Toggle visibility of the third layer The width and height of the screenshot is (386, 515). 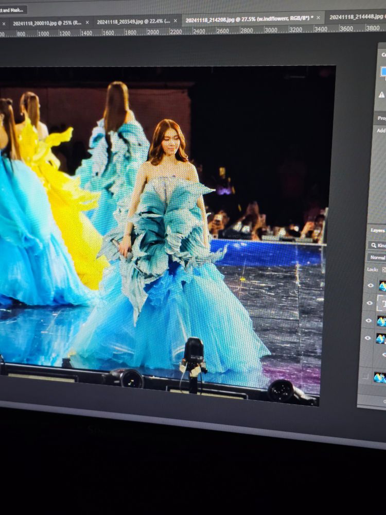369,320
